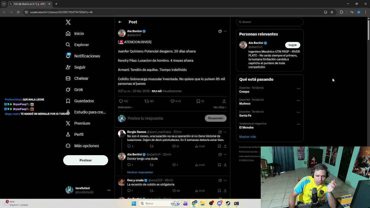Go back with Post arrow

pyautogui.click(x=120, y=22)
